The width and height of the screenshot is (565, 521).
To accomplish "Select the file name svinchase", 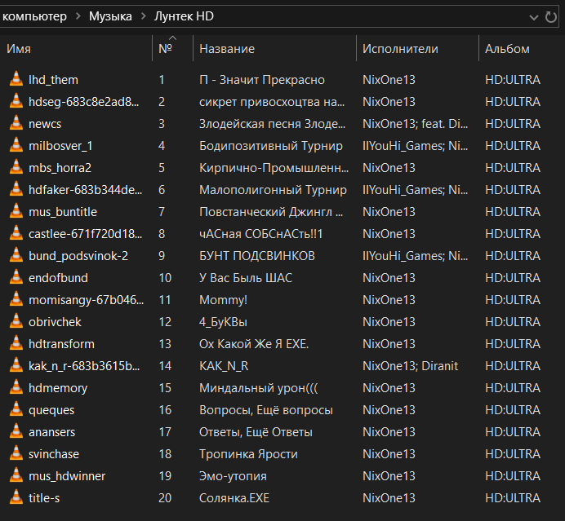I will [54, 454].
